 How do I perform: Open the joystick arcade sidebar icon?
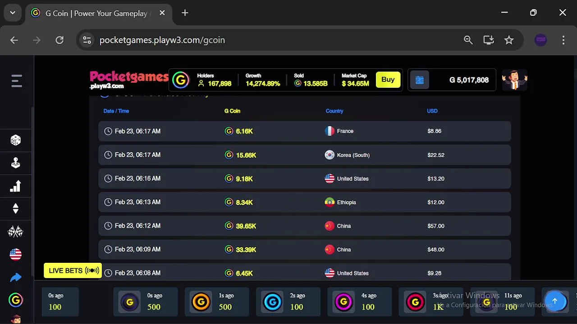[16, 163]
